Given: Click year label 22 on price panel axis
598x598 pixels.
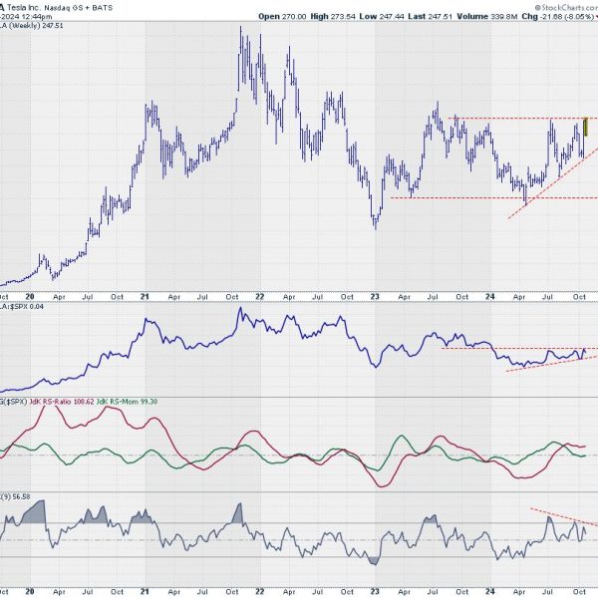Looking at the screenshot, I should tap(260, 296).
